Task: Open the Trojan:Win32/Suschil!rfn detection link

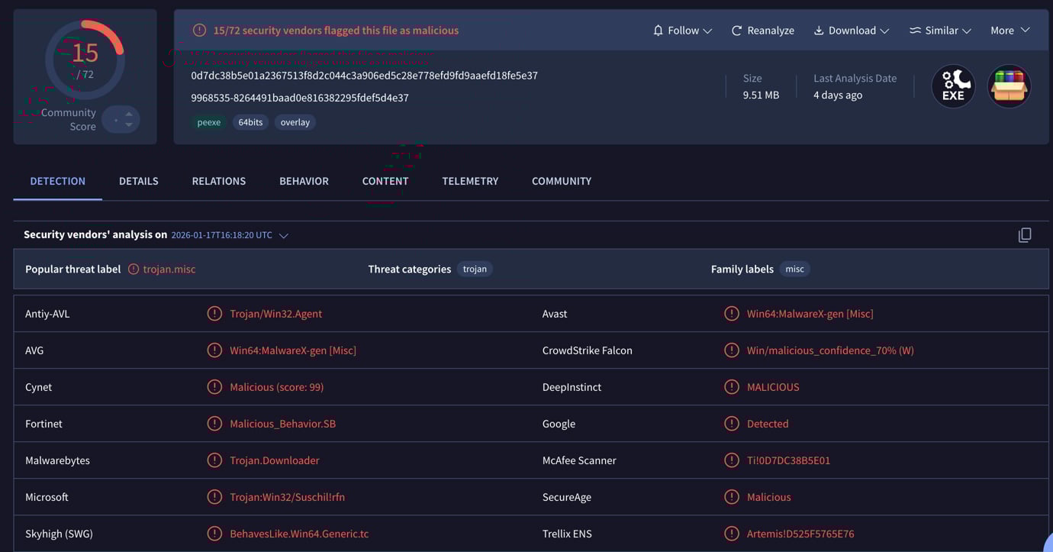Action: [x=288, y=496]
